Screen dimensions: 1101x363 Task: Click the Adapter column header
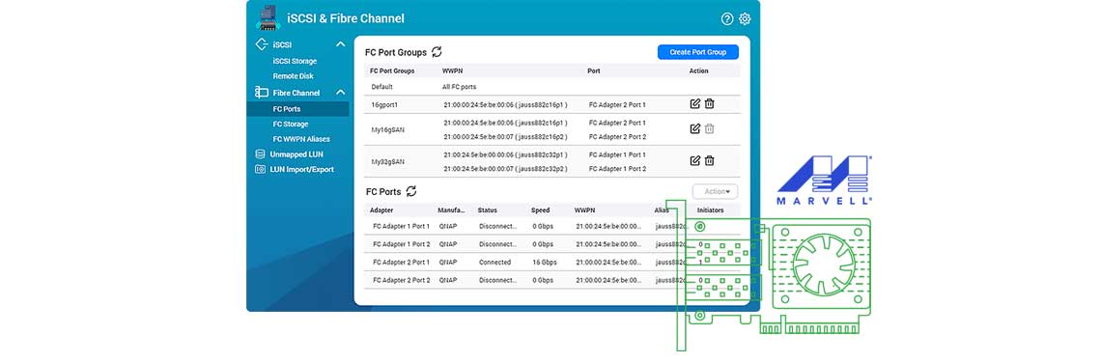[x=381, y=209]
